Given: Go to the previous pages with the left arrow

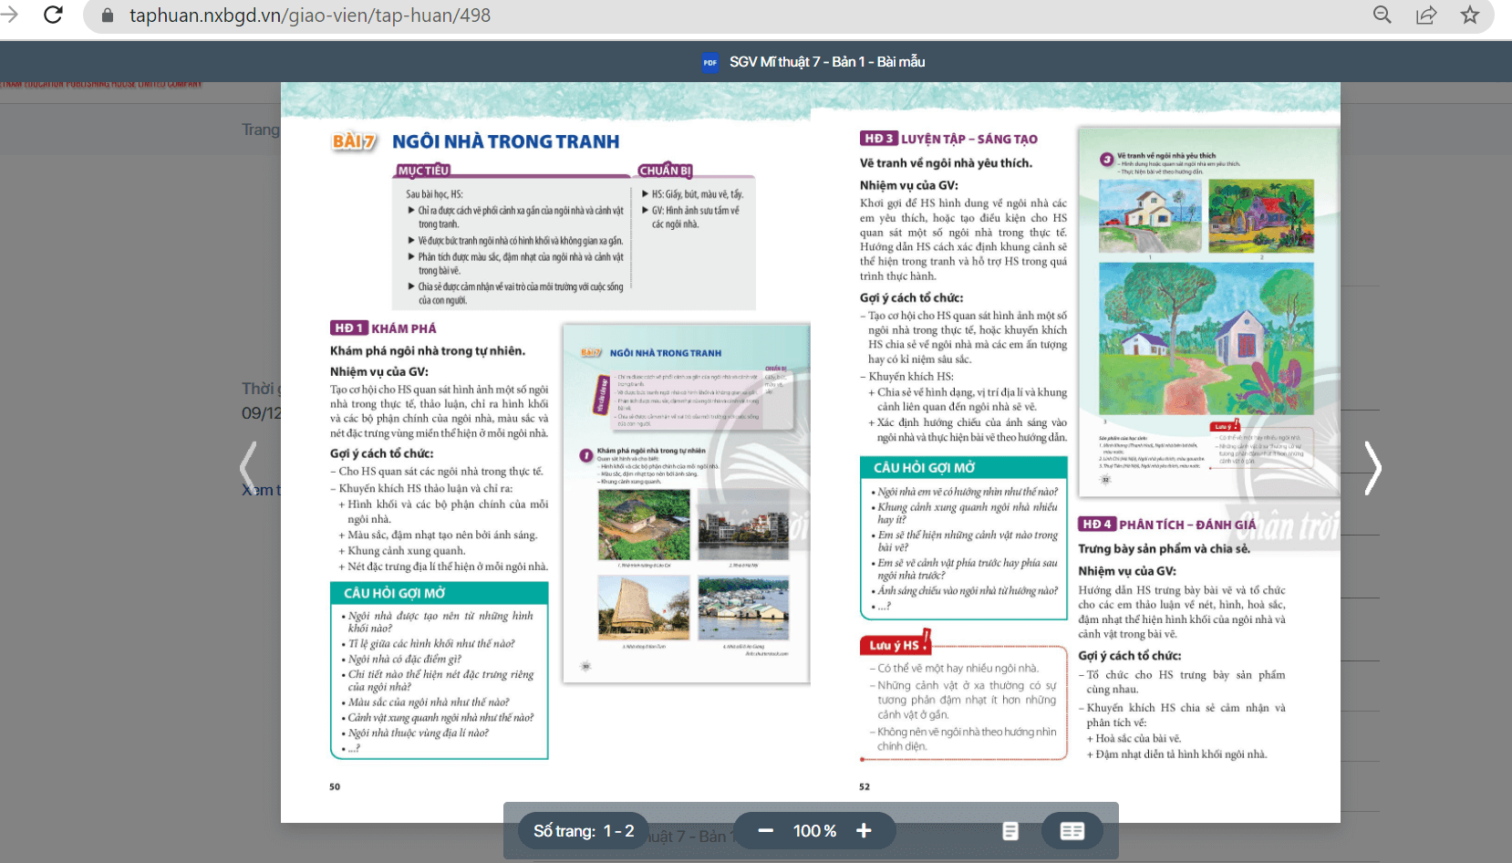Looking at the screenshot, I should tap(248, 468).
